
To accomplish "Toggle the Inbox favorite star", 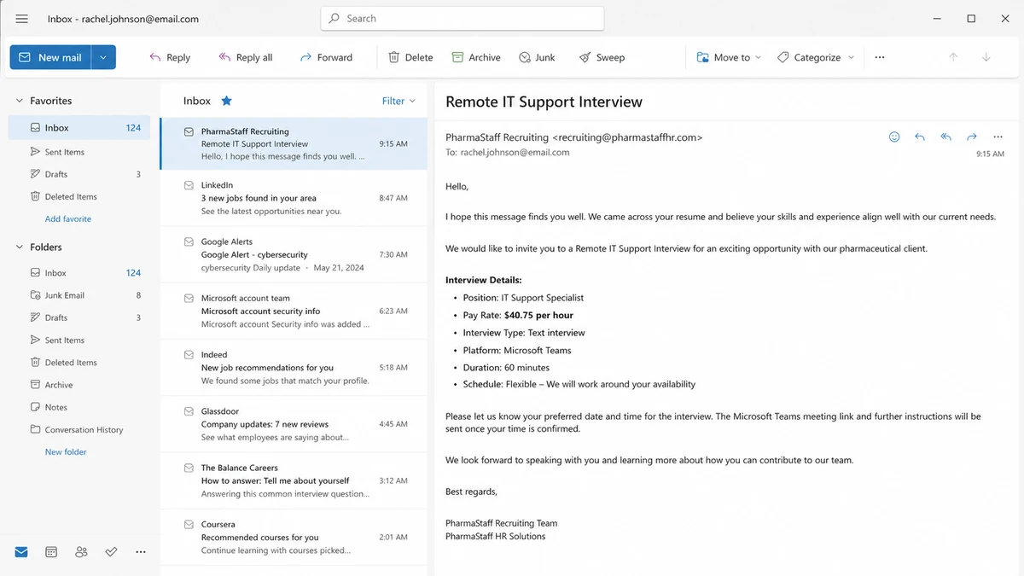I will coord(226,101).
